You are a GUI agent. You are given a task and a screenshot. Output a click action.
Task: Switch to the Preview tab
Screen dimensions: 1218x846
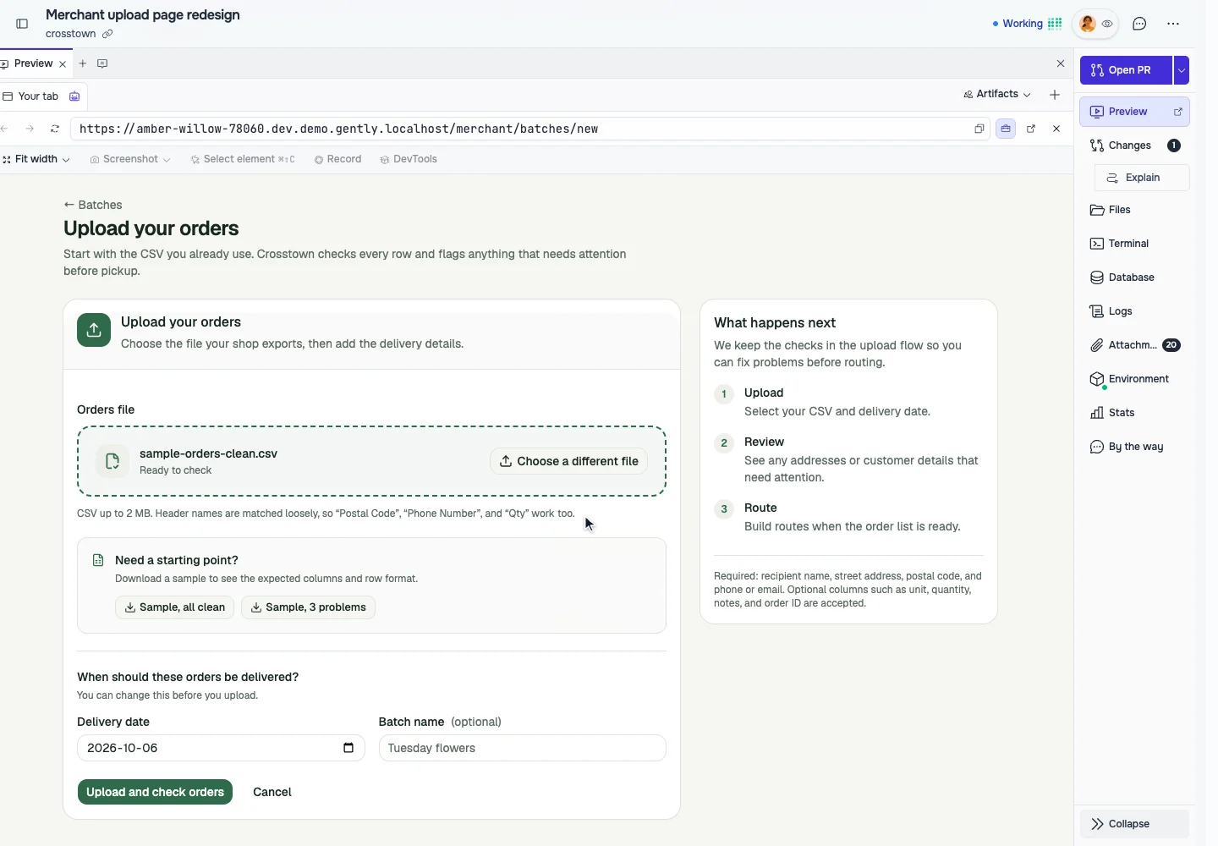(34, 63)
